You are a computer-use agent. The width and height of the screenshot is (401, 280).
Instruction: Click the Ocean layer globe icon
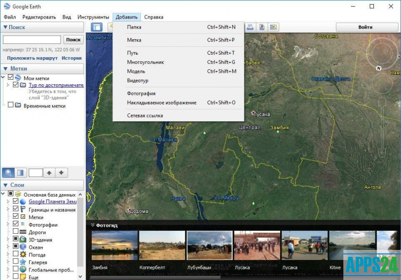[x=23, y=247]
